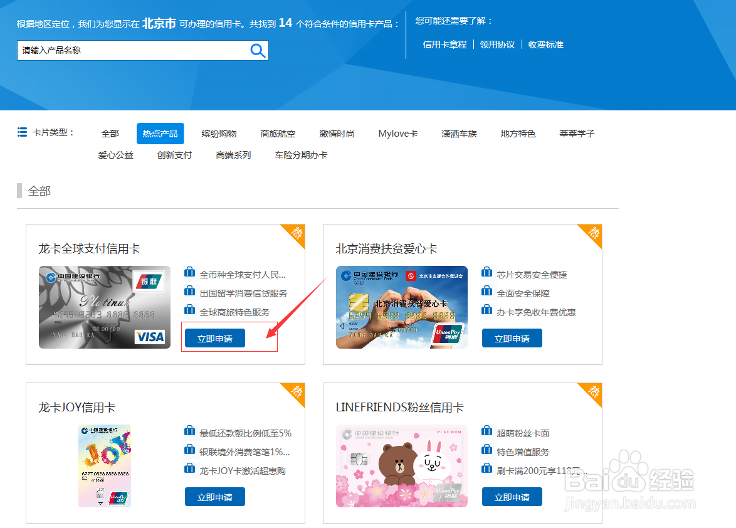This screenshot has height=528, width=736.
Task: Click briefcase icon beside 全面安全保障
Action: point(486,291)
